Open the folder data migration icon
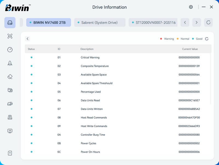Viewport: 219px width, 165px height. click(10, 90)
